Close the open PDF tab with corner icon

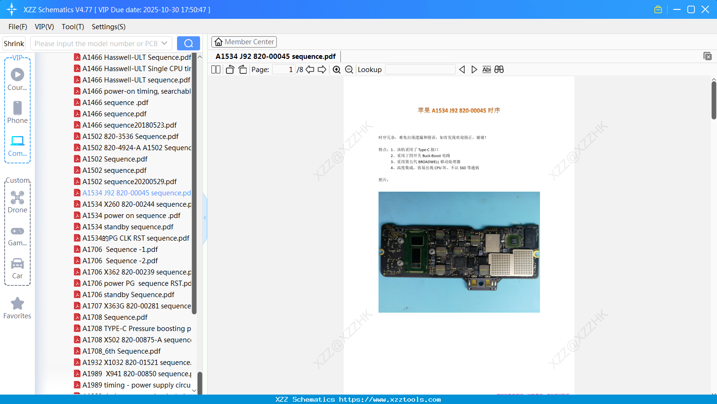(x=707, y=56)
